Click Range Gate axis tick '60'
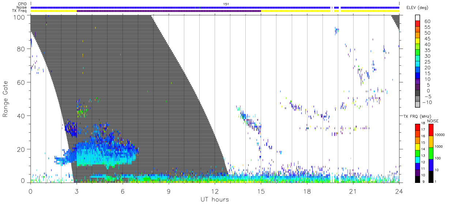This screenshot has height=207, width=449. point(22,82)
